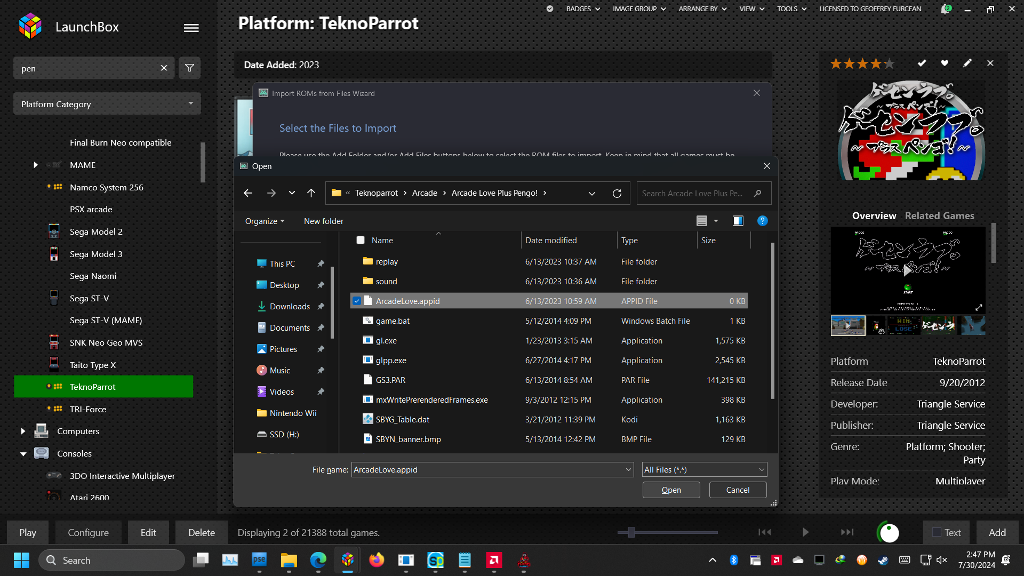Image resolution: width=1024 pixels, height=576 pixels.
Task: Click the Configure button
Action: coord(88,532)
